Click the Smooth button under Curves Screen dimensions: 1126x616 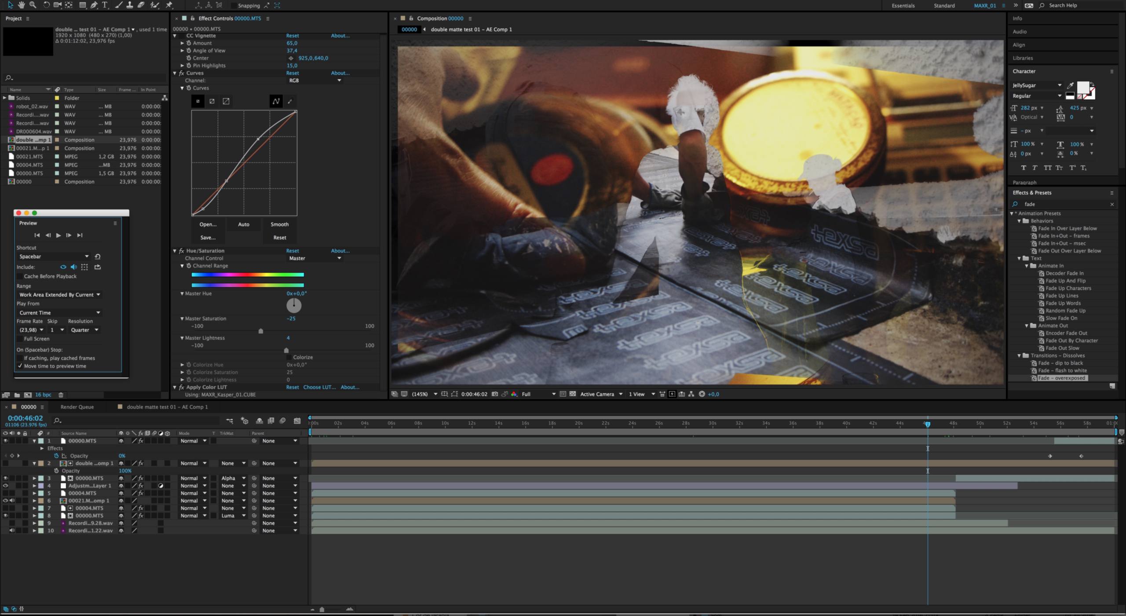pyautogui.click(x=280, y=224)
